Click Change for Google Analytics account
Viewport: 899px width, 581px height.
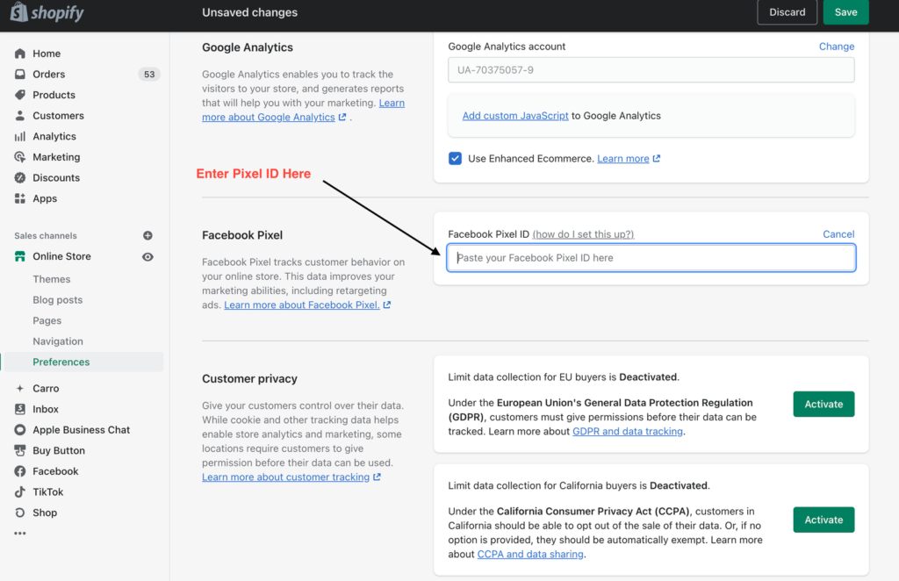(837, 47)
